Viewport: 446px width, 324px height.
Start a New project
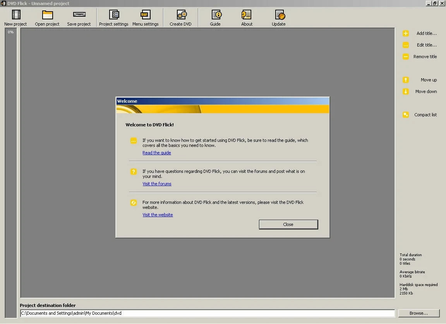tap(15, 17)
